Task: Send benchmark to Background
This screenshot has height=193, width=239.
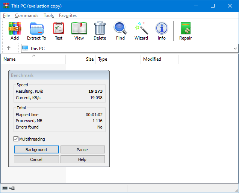Action: click(x=36, y=149)
